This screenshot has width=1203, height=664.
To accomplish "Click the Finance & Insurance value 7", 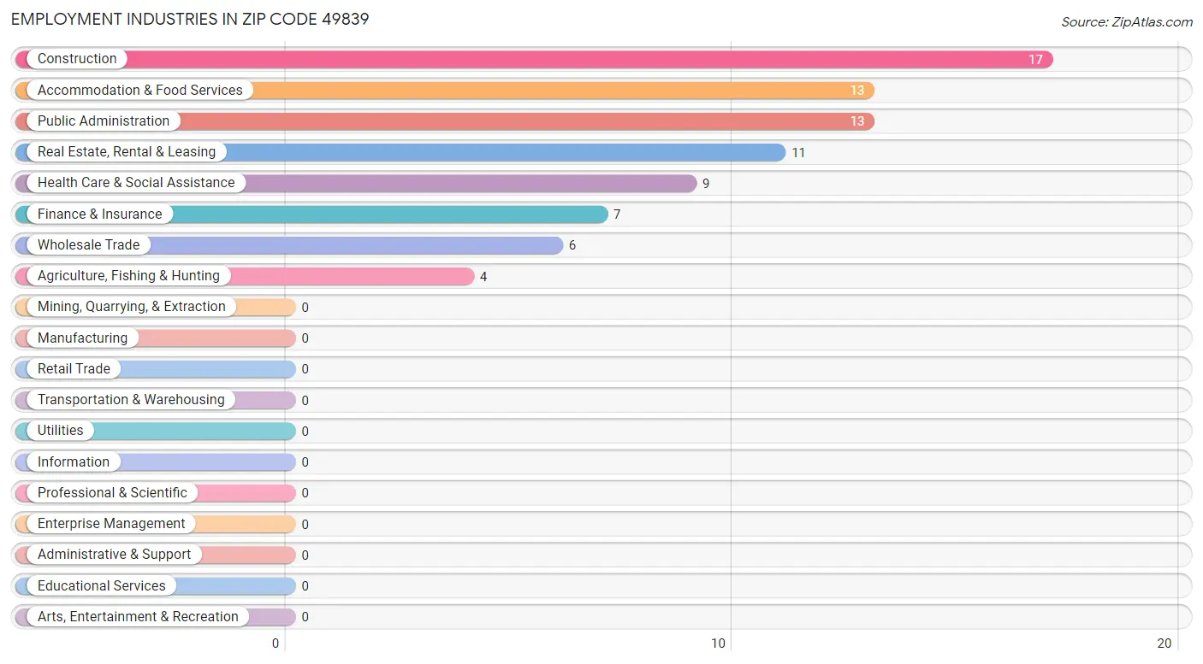I will pos(617,214).
